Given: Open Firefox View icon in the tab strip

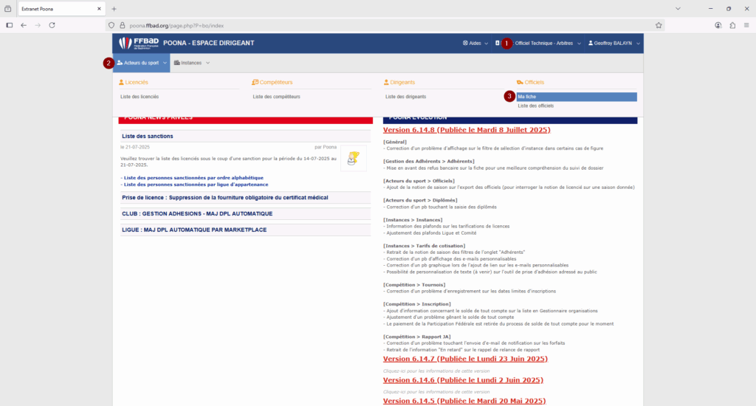Looking at the screenshot, I should tap(7, 9).
